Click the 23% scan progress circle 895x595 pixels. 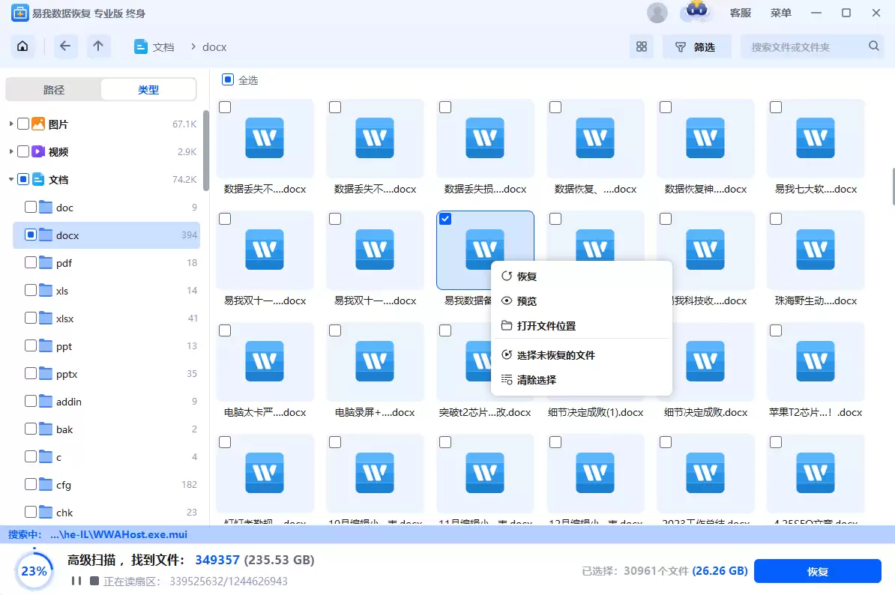click(x=34, y=571)
